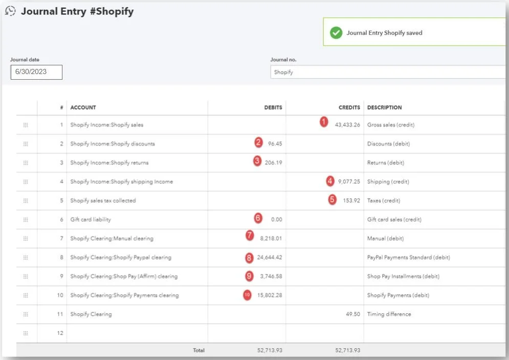Grab empty row 12 drag handle icon
This screenshot has width=509, height=360.
(26, 333)
